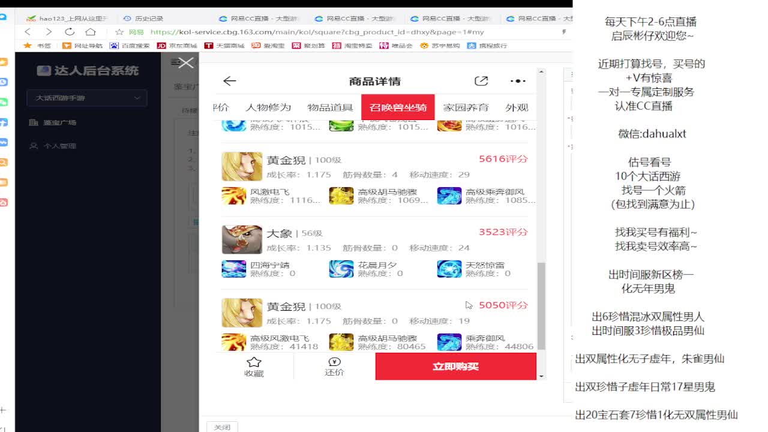Click the 花晨月夕 skill icon
Screen dimensions: 768x432
(x=341, y=269)
